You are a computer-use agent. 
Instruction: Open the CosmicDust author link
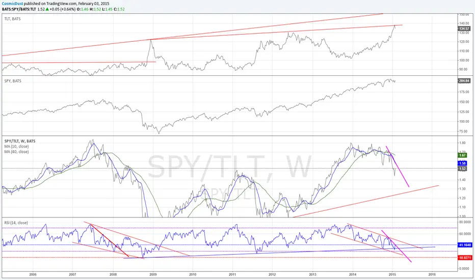tap(12, 4)
